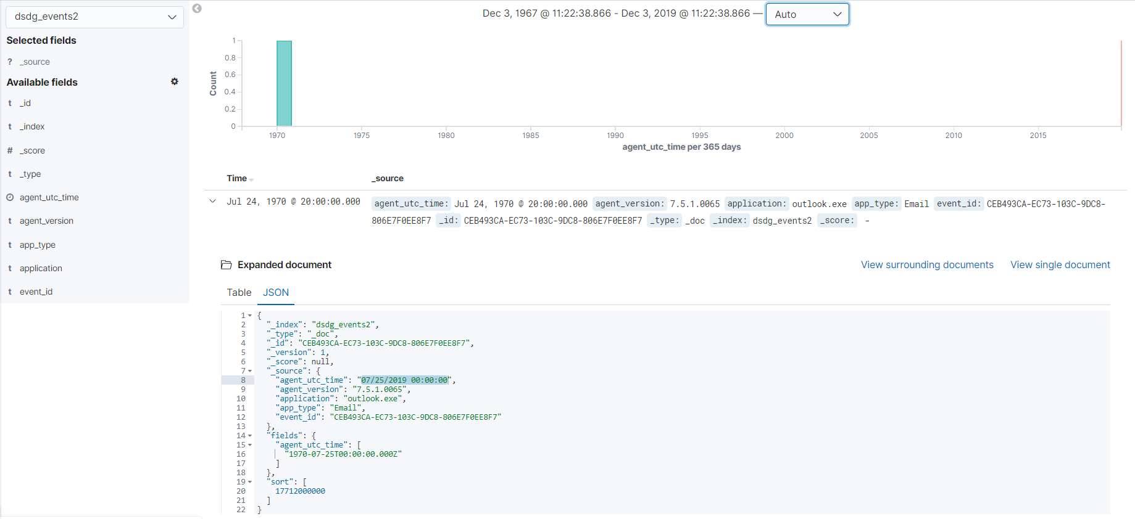This screenshot has height=519, width=1135.
Task: Fold the JSON root object at line 1
Action: coord(250,316)
